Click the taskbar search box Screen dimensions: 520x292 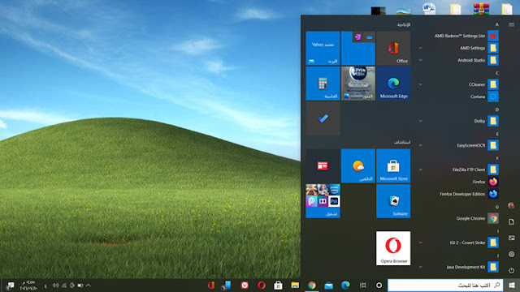click(445, 285)
